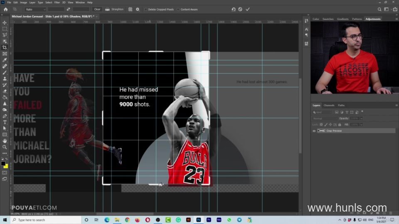This screenshot has height=224, width=399.
Task: Select the Eraser tool
Action: point(5,91)
